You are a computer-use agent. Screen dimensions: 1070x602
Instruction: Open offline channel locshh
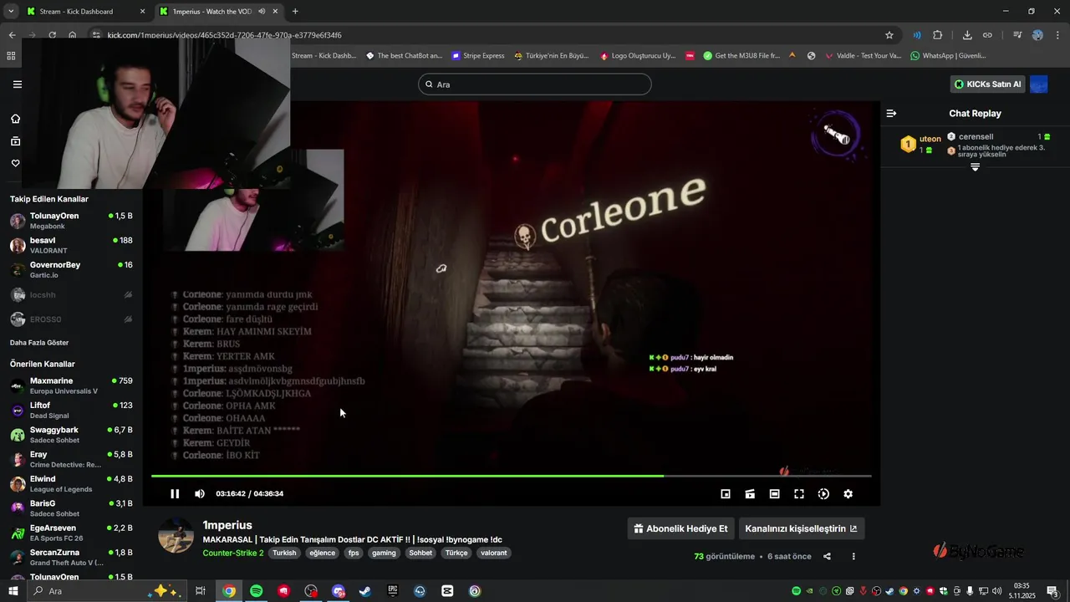click(71, 294)
